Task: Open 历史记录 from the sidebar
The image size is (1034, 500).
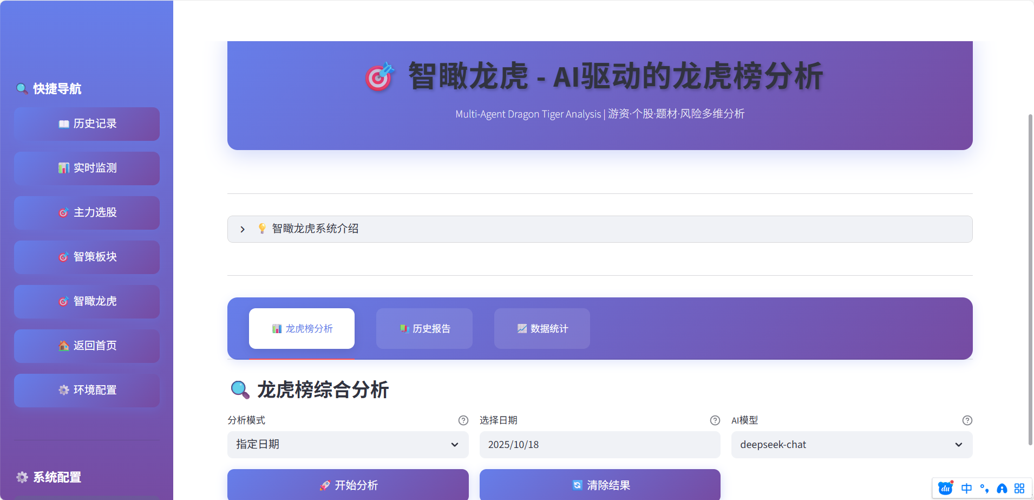Action: (87, 124)
